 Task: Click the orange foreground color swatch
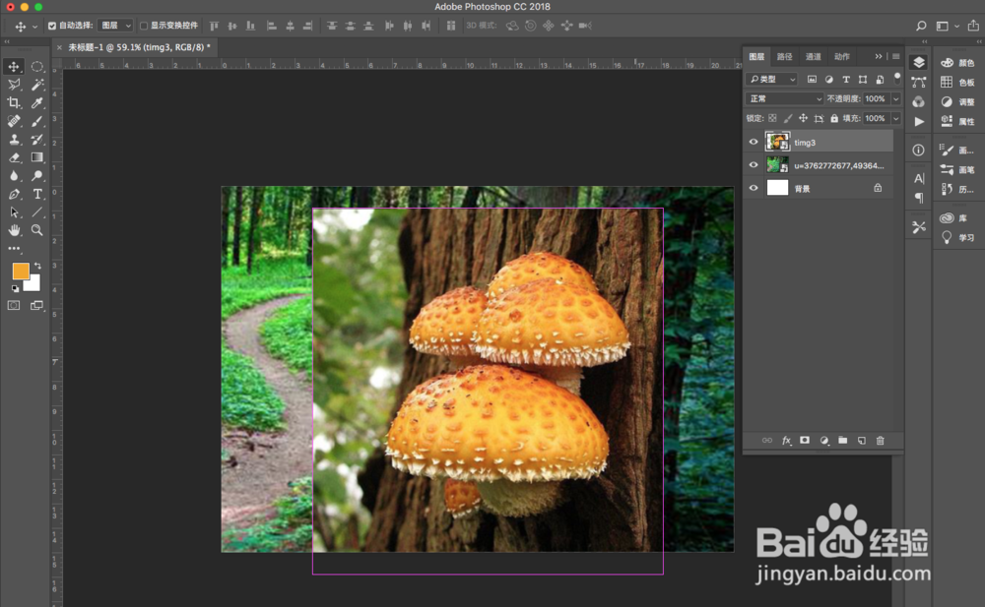[21, 271]
